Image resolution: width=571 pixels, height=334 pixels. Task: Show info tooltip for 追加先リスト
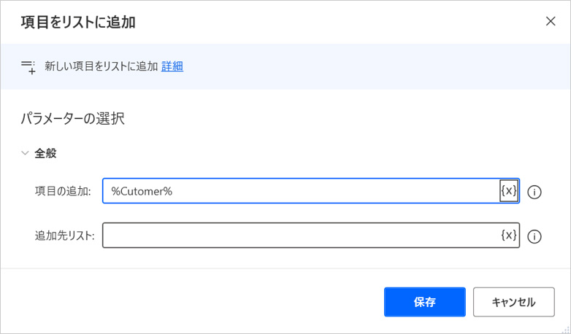pyautogui.click(x=534, y=236)
